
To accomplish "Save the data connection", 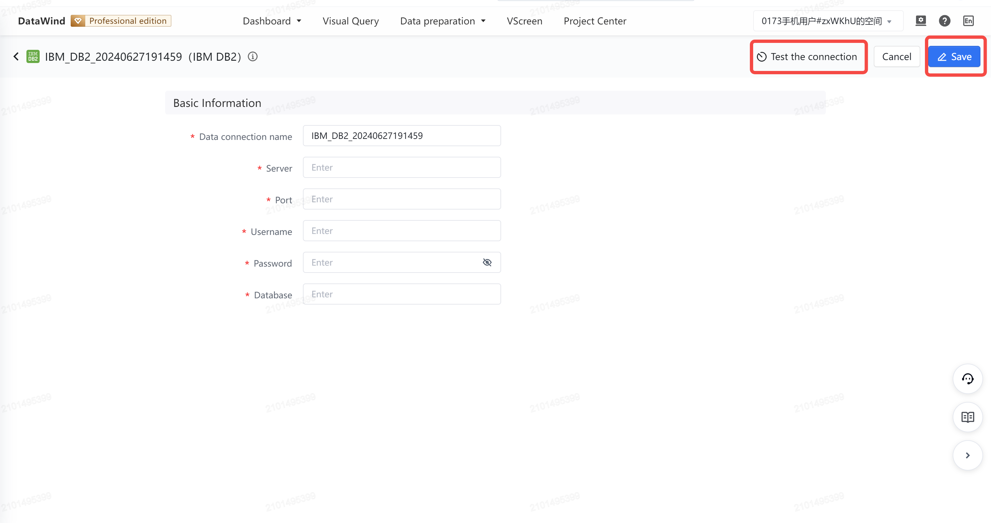I will (954, 57).
